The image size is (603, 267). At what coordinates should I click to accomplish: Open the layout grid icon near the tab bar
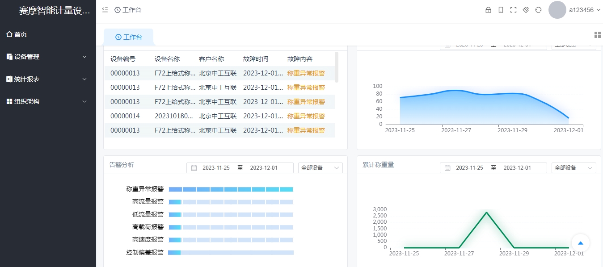597,34
